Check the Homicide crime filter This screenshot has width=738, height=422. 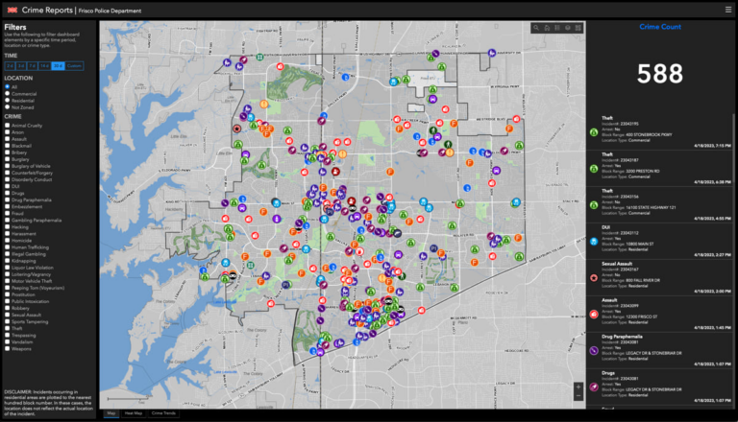tap(7, 240)
